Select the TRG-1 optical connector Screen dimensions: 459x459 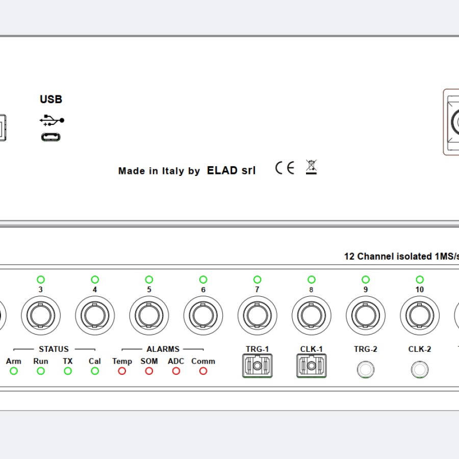(257, 367)
